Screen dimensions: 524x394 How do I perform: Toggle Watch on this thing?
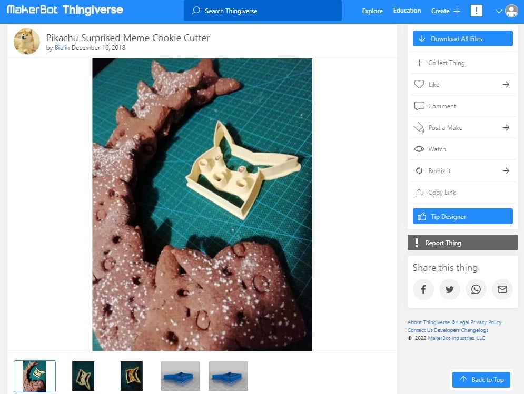(x=462, y=149)
